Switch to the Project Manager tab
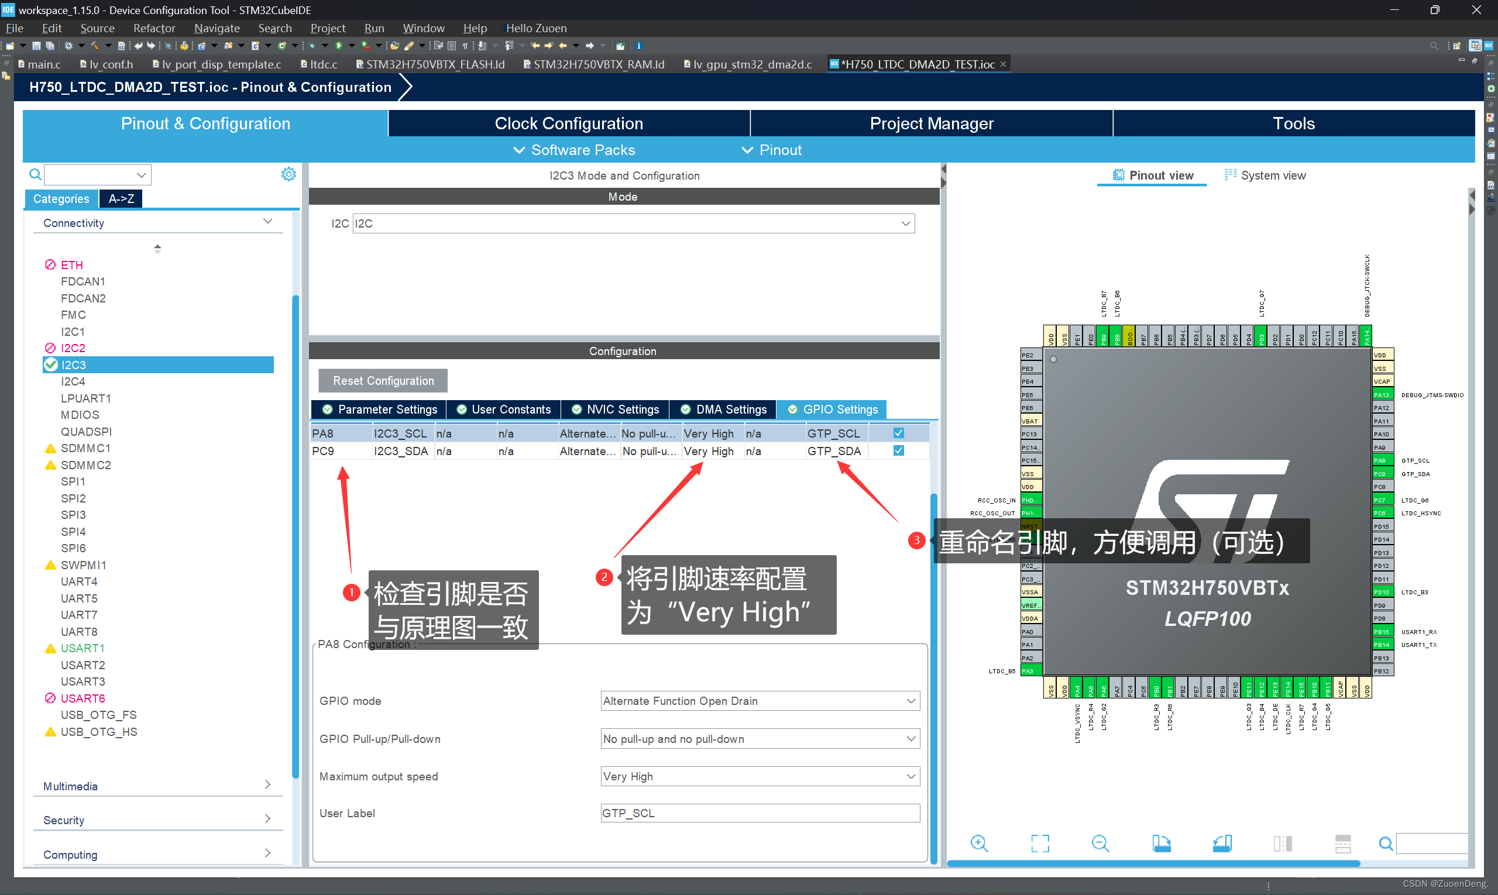 932,123
